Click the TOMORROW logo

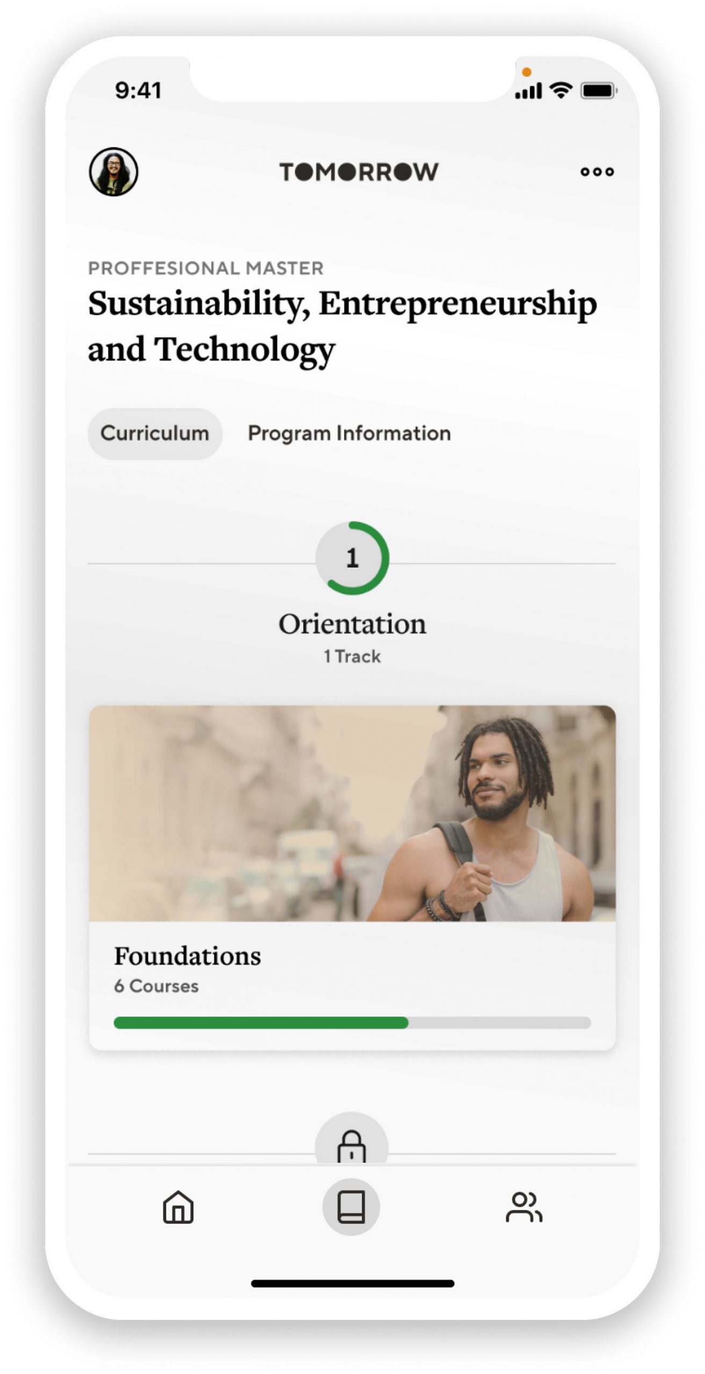[x=359, y=172]
